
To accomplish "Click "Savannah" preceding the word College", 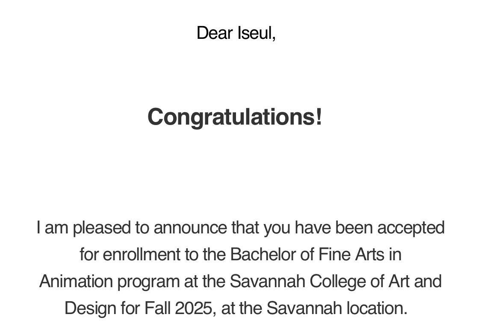I will (268, 281).
